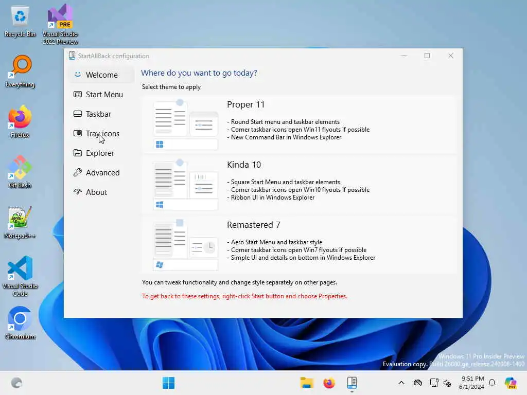Screen dimensions: 527x395
Task: Click the StartAllBack taskbar icon
Action: coord(352,383)
